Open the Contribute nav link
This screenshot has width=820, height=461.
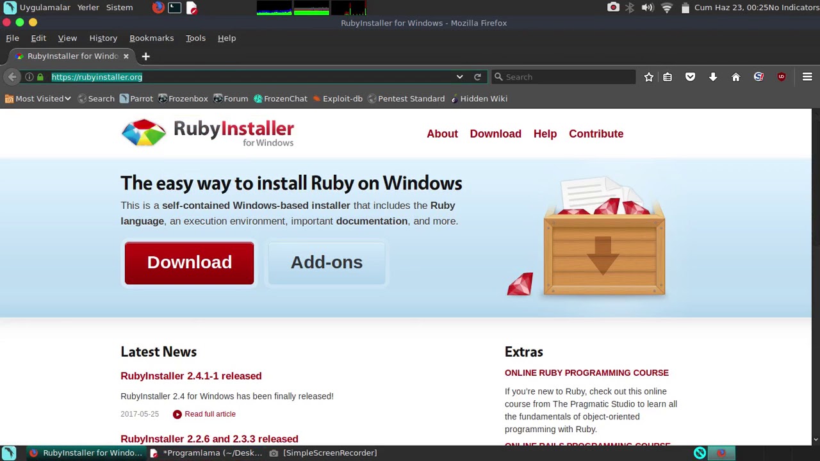596,134
